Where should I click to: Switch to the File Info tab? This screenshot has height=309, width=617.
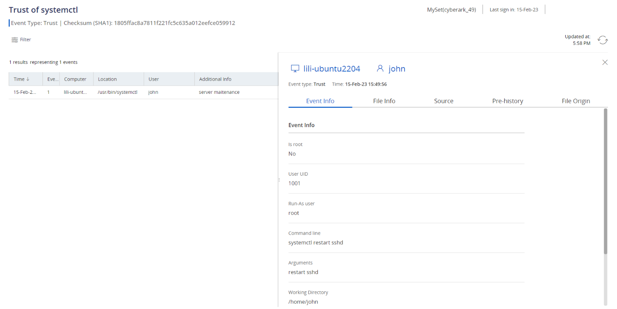(384, 100)
